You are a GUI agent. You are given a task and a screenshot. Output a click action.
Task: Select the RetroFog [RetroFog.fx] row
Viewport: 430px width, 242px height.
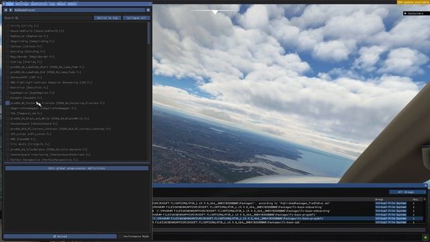click(x=28, y=51)
